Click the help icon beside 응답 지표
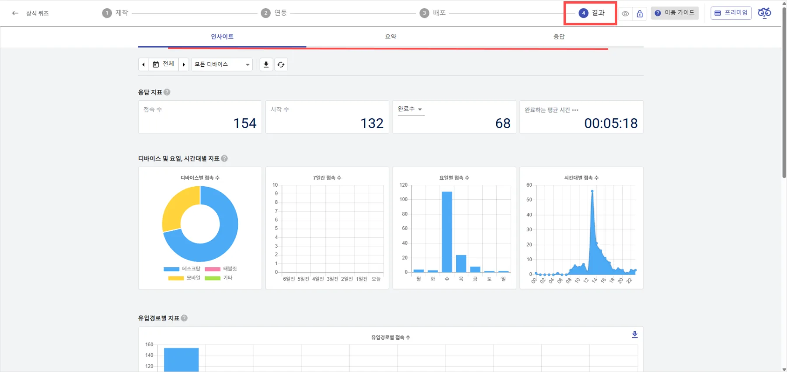This screenshot has height=372, width=787. (167, 92)
